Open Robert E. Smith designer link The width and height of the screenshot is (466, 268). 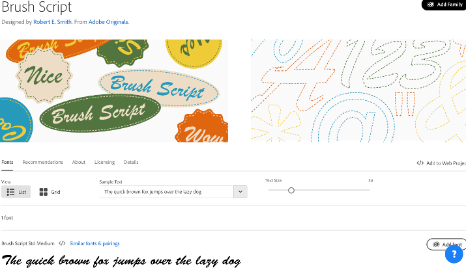coord(52,22)
